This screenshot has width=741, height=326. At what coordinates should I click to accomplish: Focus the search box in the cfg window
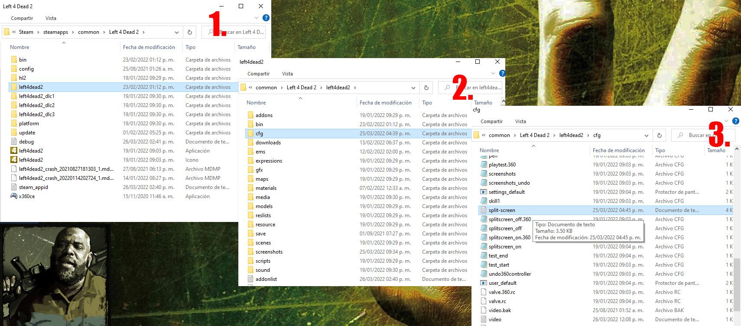(703, 135)
